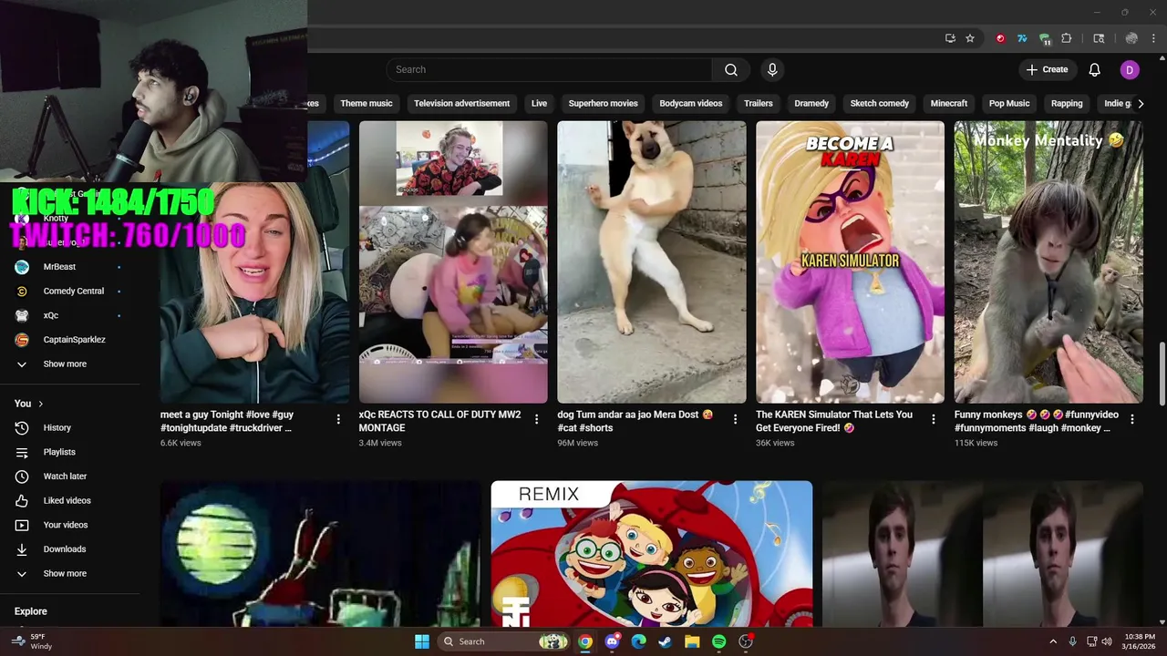Open Discord from the taskbar

point(612,641)
